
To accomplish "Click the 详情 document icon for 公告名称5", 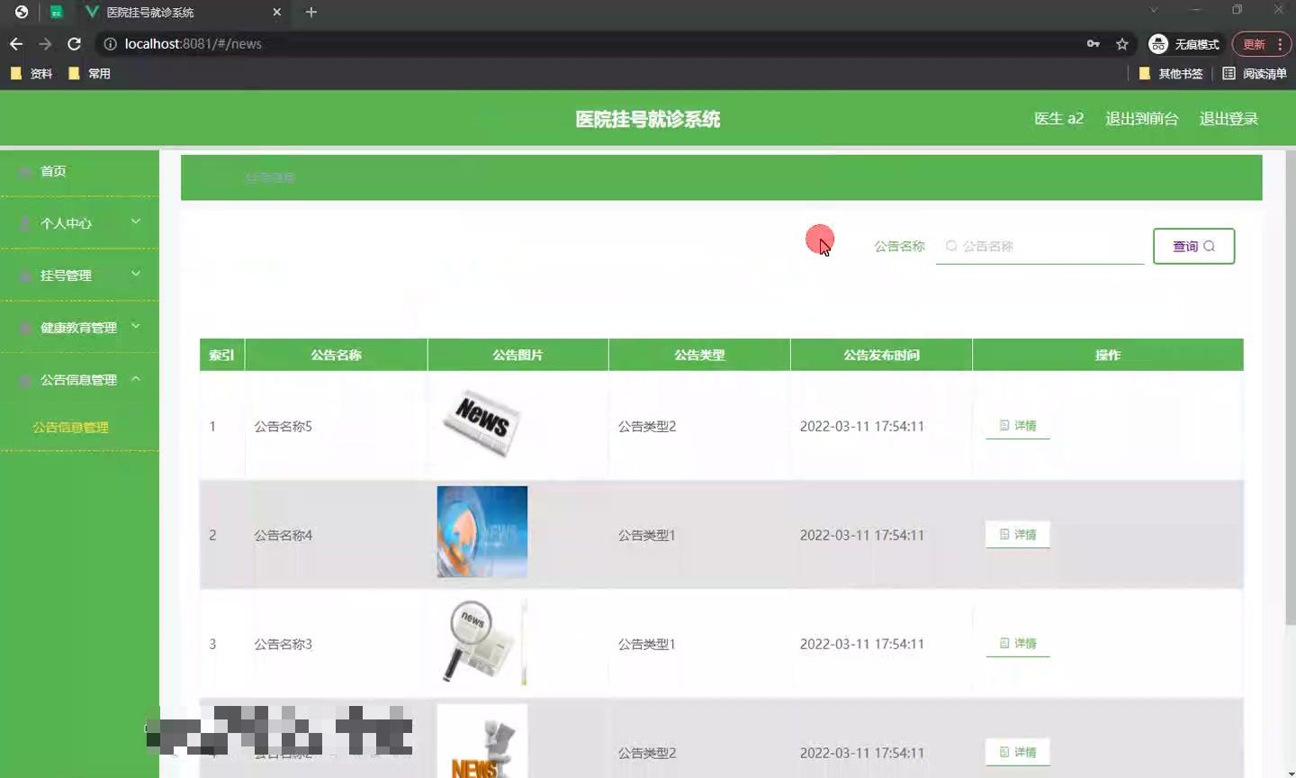I will click(x=1004, y=426).
